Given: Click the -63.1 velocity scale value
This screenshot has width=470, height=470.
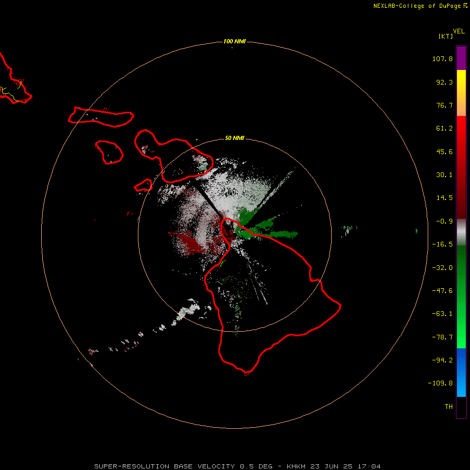Looking at the screenshot, I should click(442, 314).
